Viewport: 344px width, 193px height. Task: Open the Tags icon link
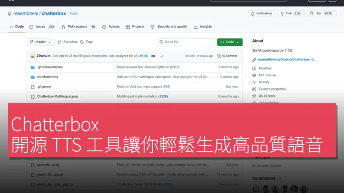82,42
